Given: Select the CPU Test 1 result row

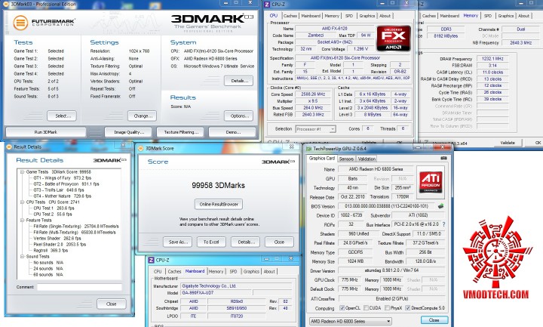Looking at the screenshot, I should (x=54, y=208).
